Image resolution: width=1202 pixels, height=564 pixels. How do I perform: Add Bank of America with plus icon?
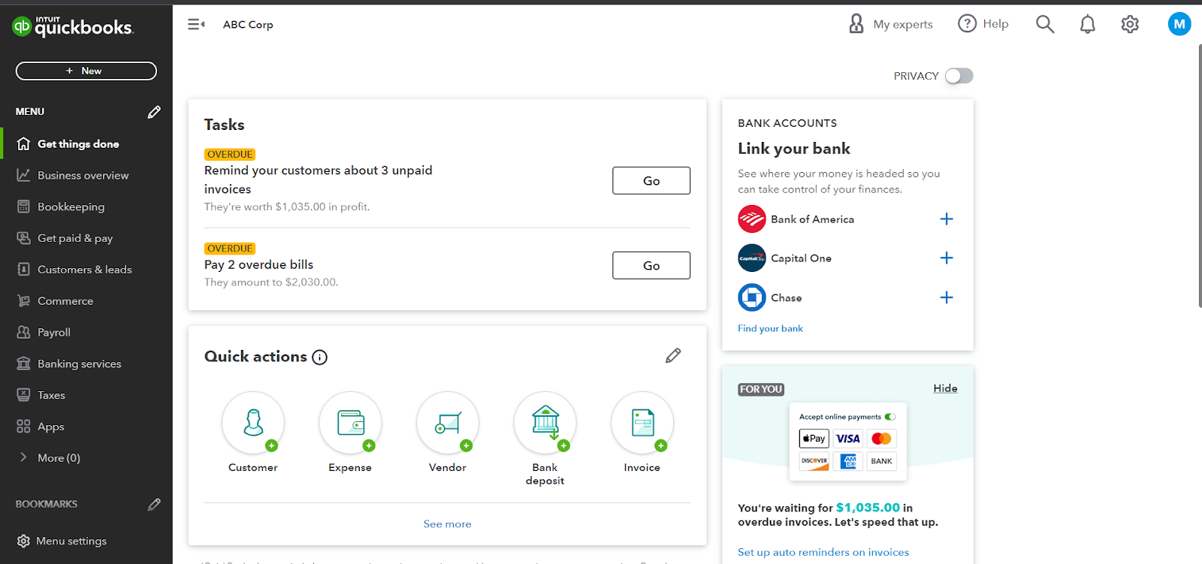click(947, 219)
